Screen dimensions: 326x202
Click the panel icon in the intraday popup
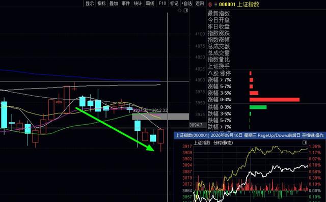click(x=305, y=142)
